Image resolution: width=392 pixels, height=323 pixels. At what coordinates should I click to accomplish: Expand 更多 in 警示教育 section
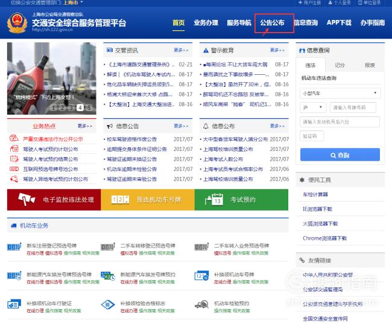(x=277, y=50)
